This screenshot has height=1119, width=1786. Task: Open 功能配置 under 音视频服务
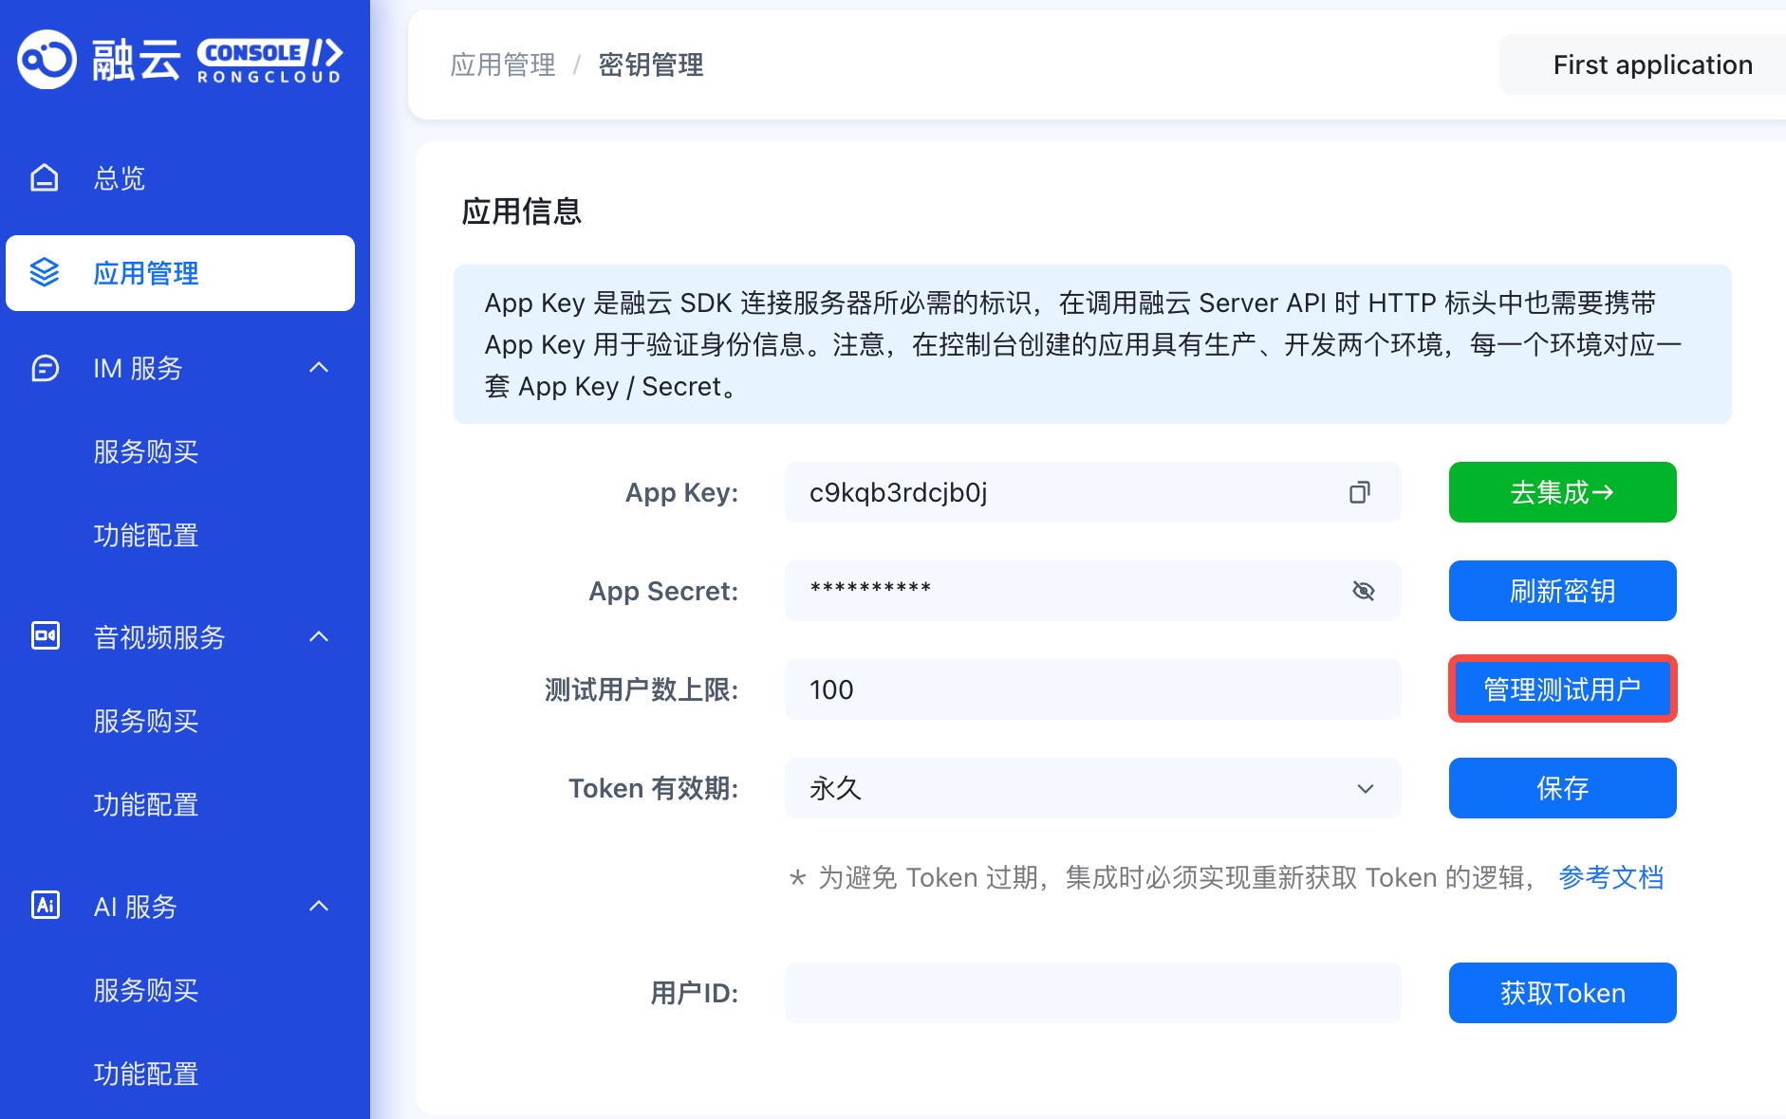click(146, 804)
